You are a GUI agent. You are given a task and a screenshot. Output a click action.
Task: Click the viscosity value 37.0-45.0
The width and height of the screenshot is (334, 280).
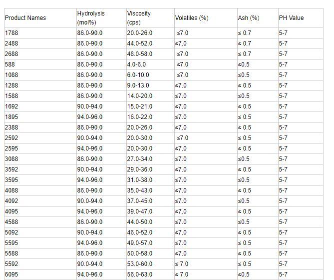pyautogui.click(x=140, y=201)
